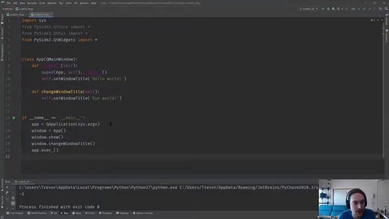Run with coverage from the toolbar
The image size is (389, 219).
[334, 9]
